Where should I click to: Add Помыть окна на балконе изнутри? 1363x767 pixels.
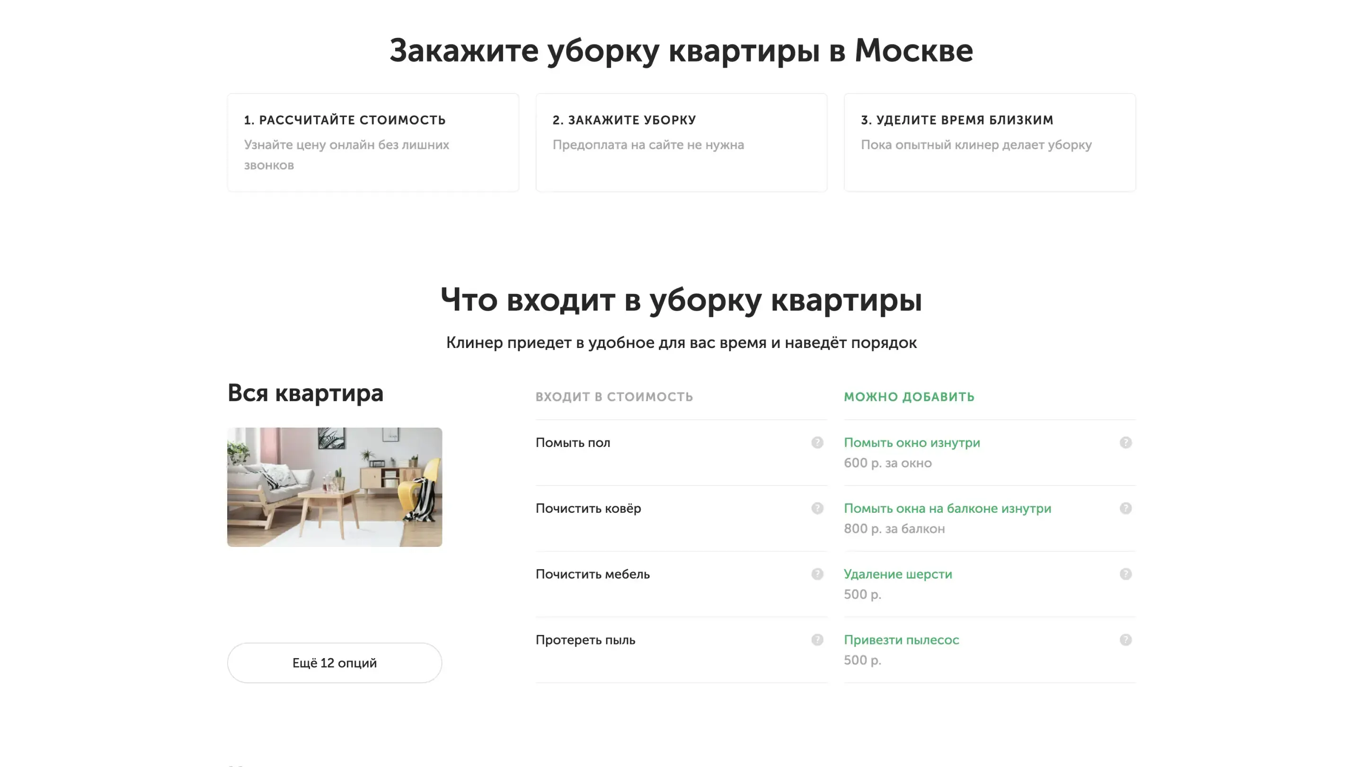tap(947, 508)
